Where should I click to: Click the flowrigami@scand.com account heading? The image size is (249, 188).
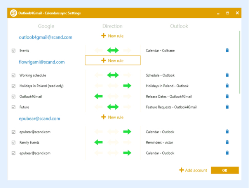[x=42, y=62]
